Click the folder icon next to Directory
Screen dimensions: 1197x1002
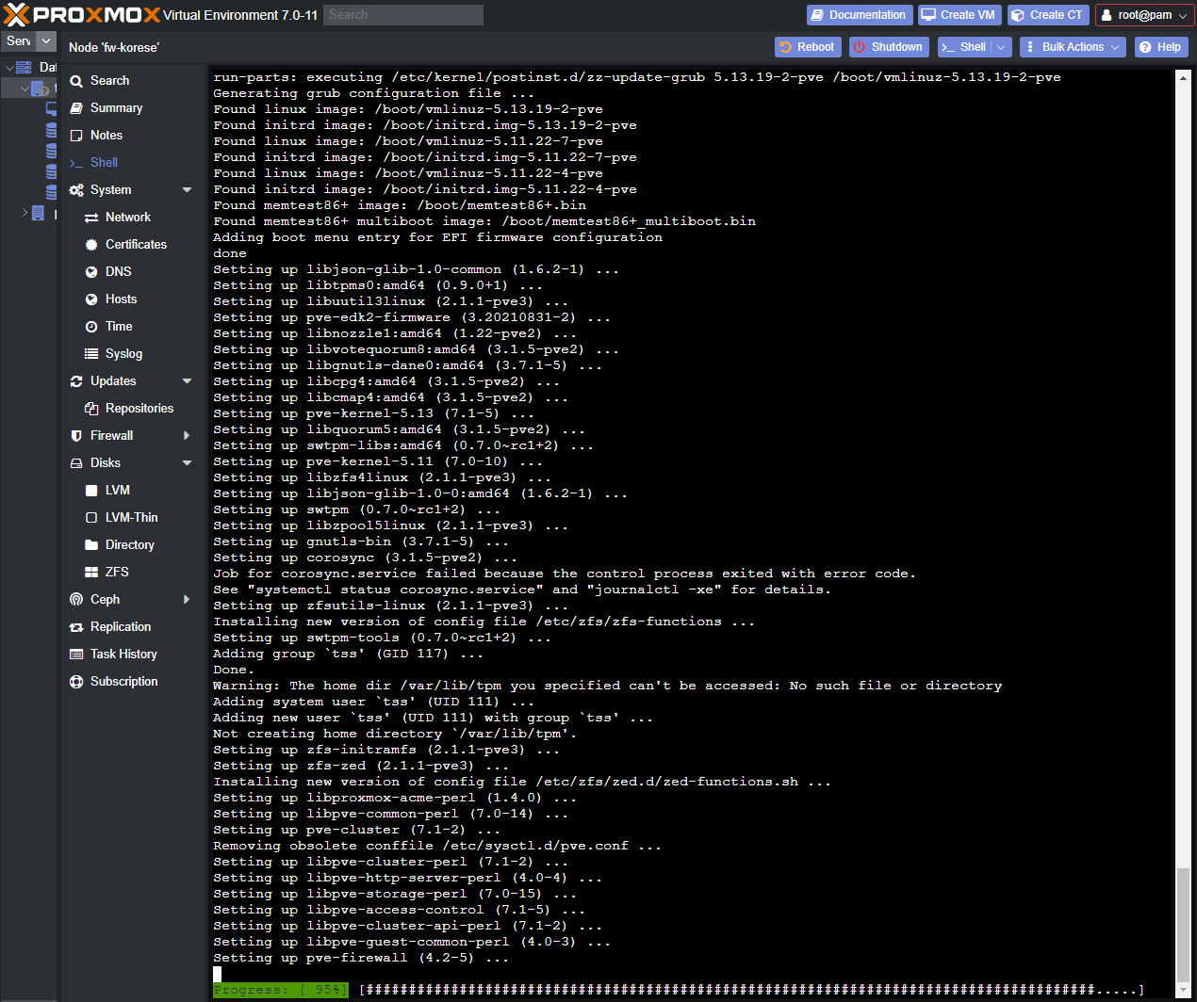pos(91,545)
